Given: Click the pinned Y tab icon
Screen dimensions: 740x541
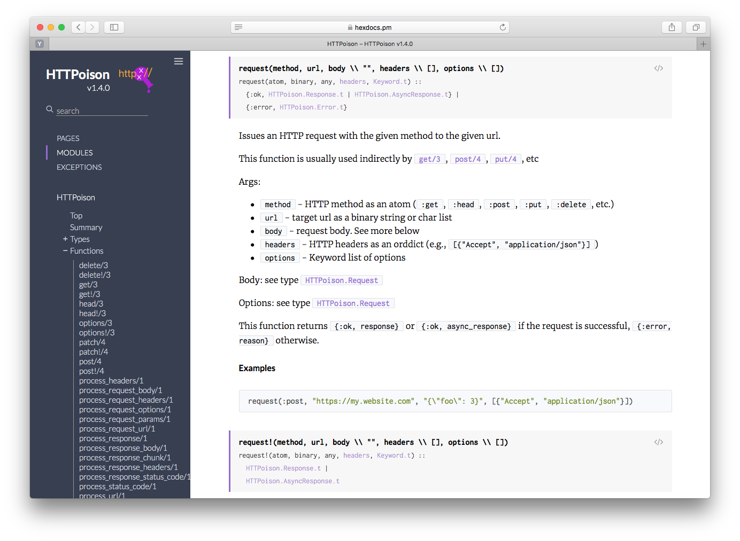Looking at the screenshot, I should click(x=40, y=44).
